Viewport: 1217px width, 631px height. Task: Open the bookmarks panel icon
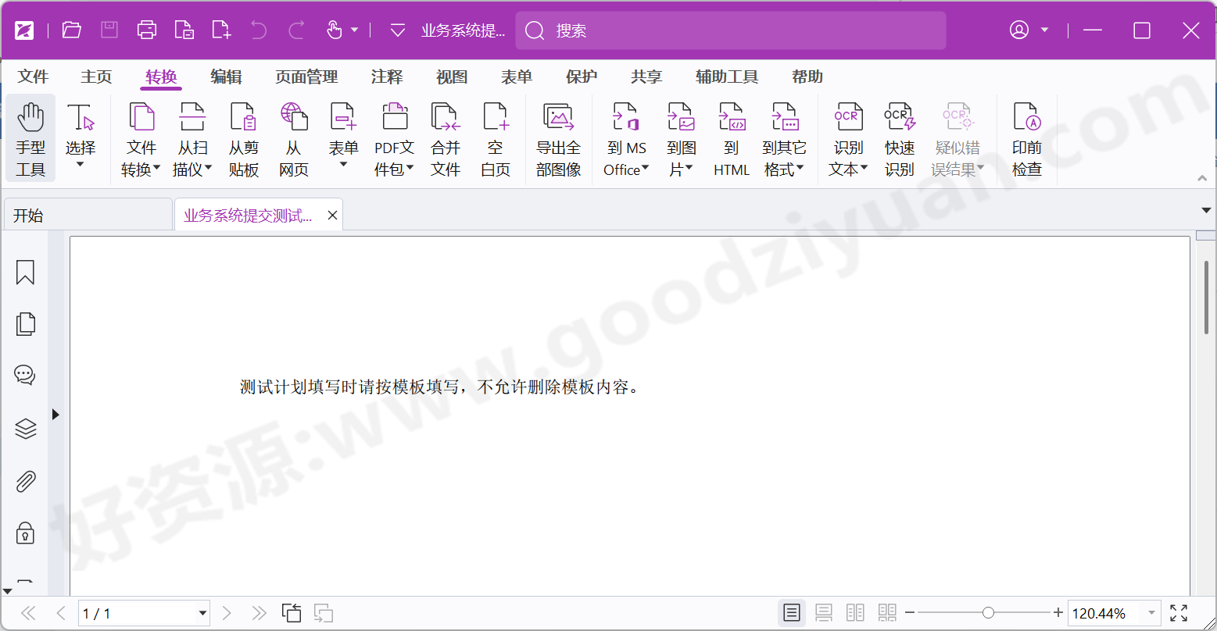(x=25, y=272)
